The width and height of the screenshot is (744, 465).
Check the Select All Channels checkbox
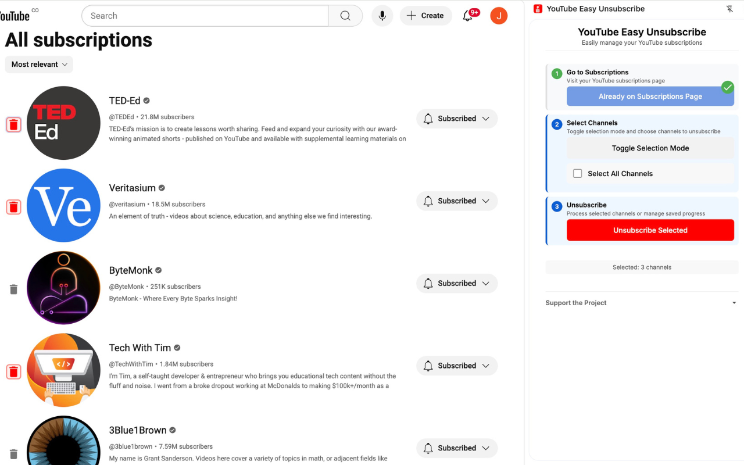click(578, 173)
